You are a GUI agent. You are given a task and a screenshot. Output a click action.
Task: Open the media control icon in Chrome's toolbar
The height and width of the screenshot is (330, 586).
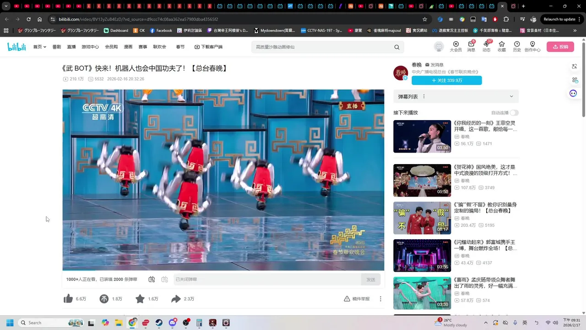(x=522, y=19)
